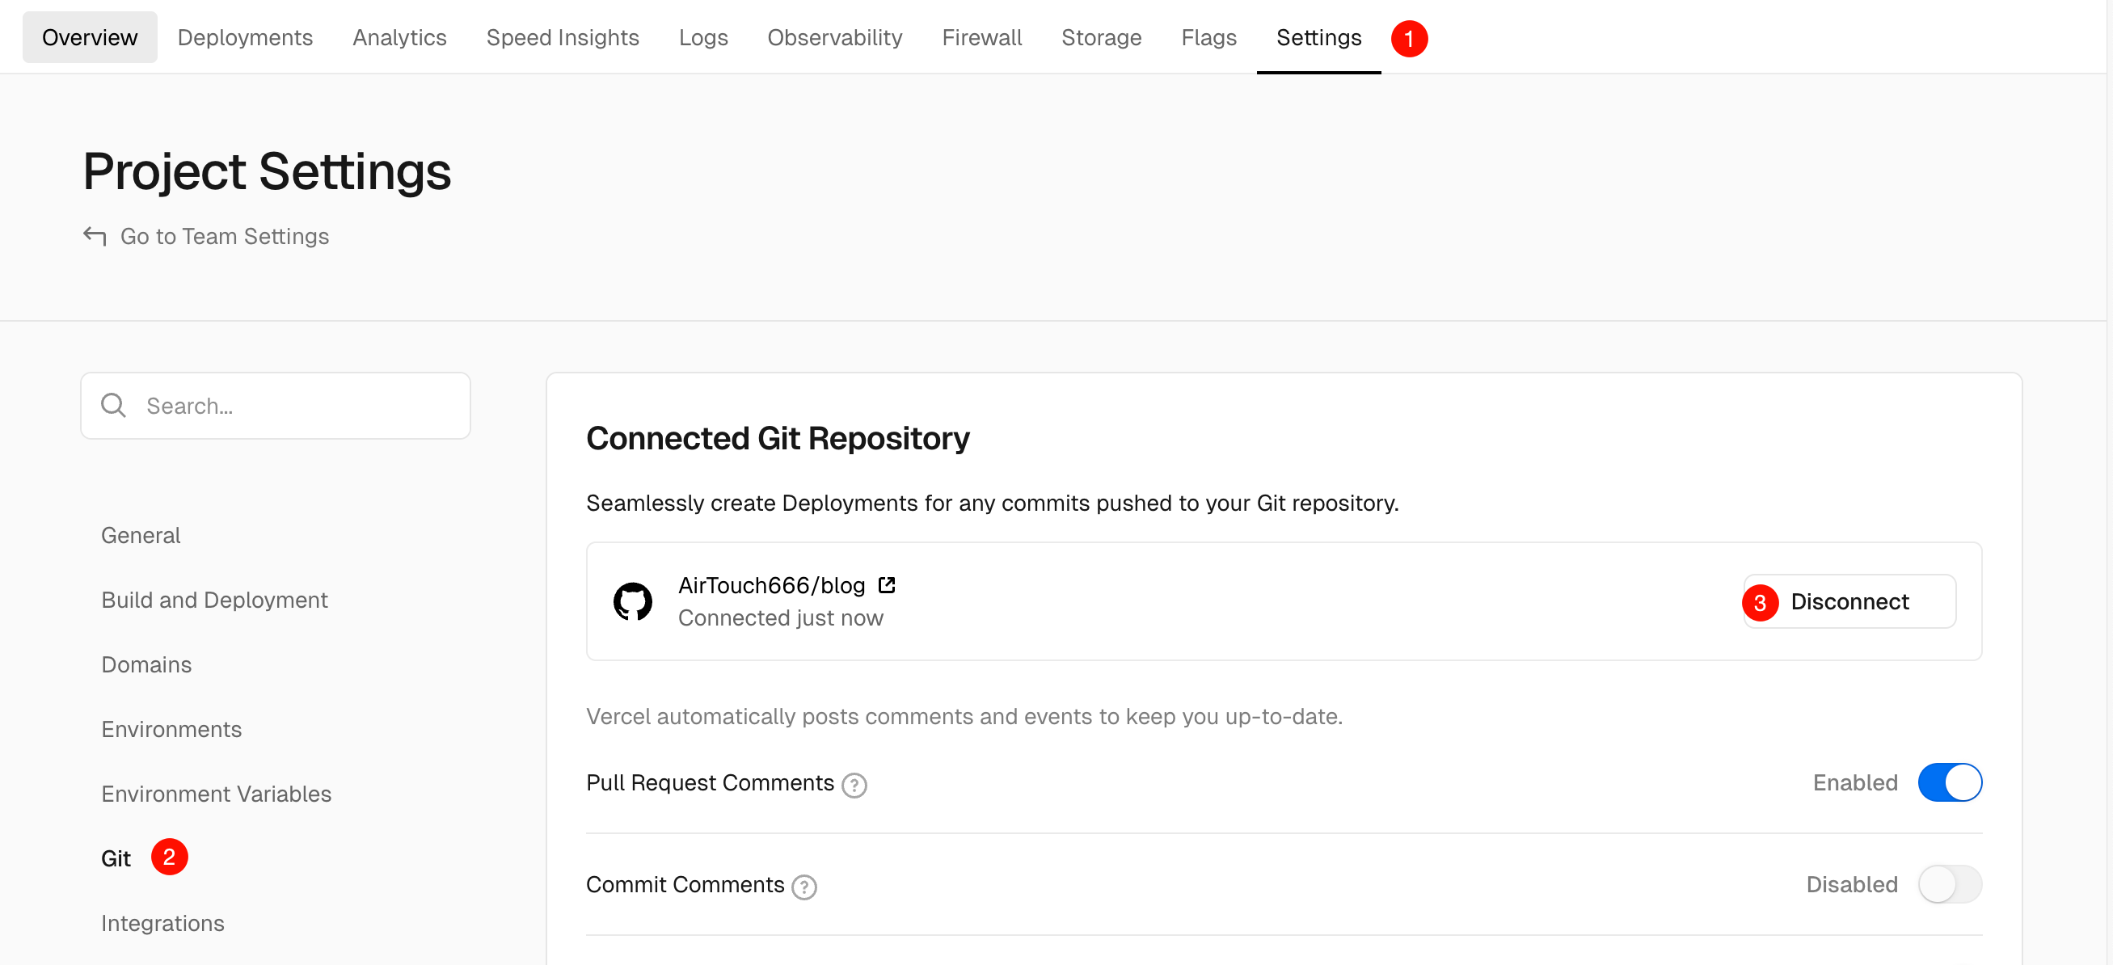The image size is (2113, 965).
Task: Click the Project Settings title
Action: pyautogui.click(x=267, y=171)
